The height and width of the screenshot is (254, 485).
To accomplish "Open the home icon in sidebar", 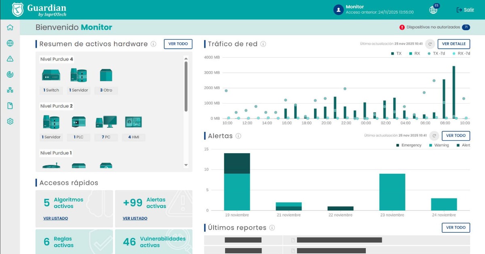I will click(10, 27).
